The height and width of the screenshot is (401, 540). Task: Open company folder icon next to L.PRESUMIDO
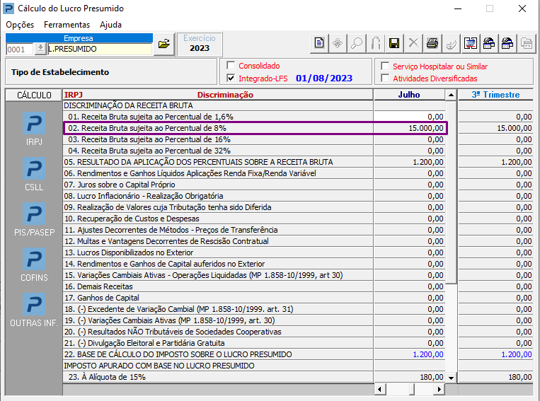pyautogui.click(x=164, y=44)
